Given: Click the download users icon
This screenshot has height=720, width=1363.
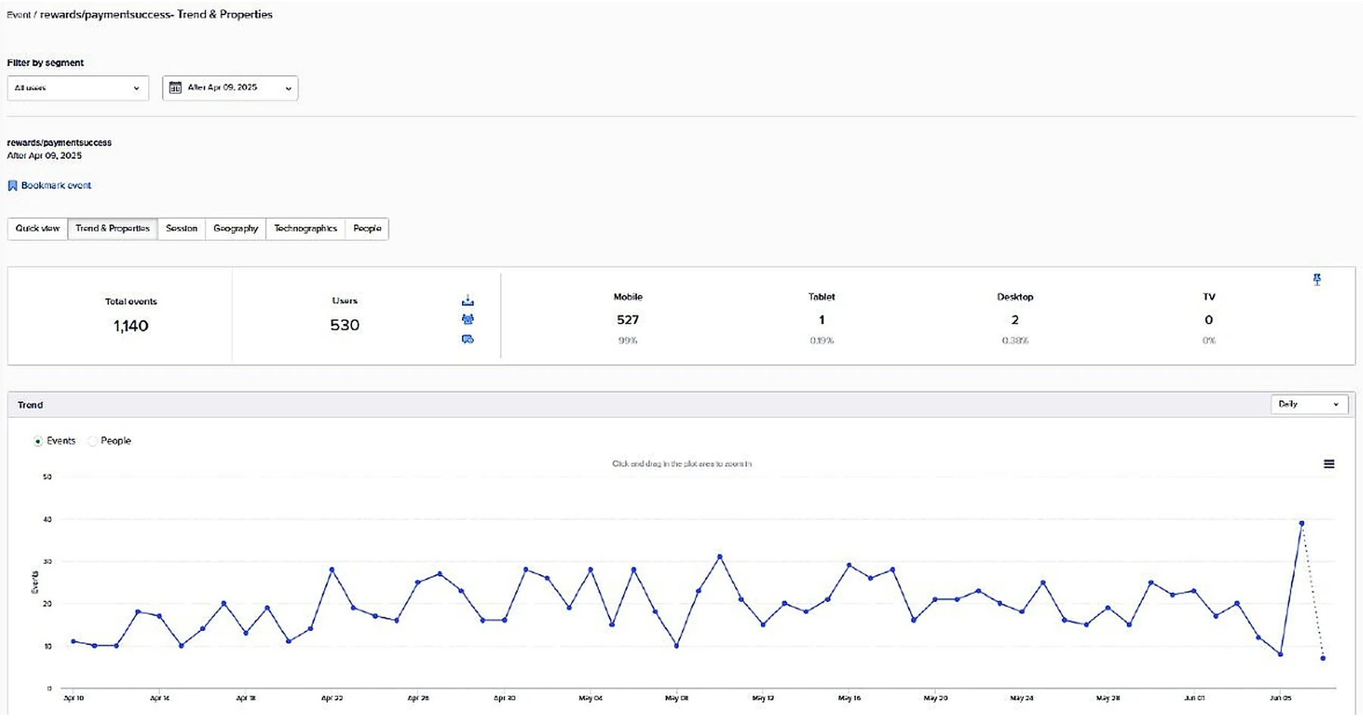Looking at the screenshot, I should (468, 301).
